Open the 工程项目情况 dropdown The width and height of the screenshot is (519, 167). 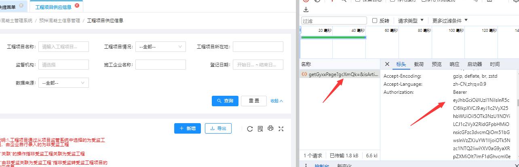point(160,47)
